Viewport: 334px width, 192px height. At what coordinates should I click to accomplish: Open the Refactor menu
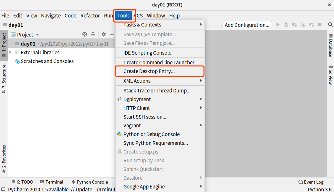point(90,16)
